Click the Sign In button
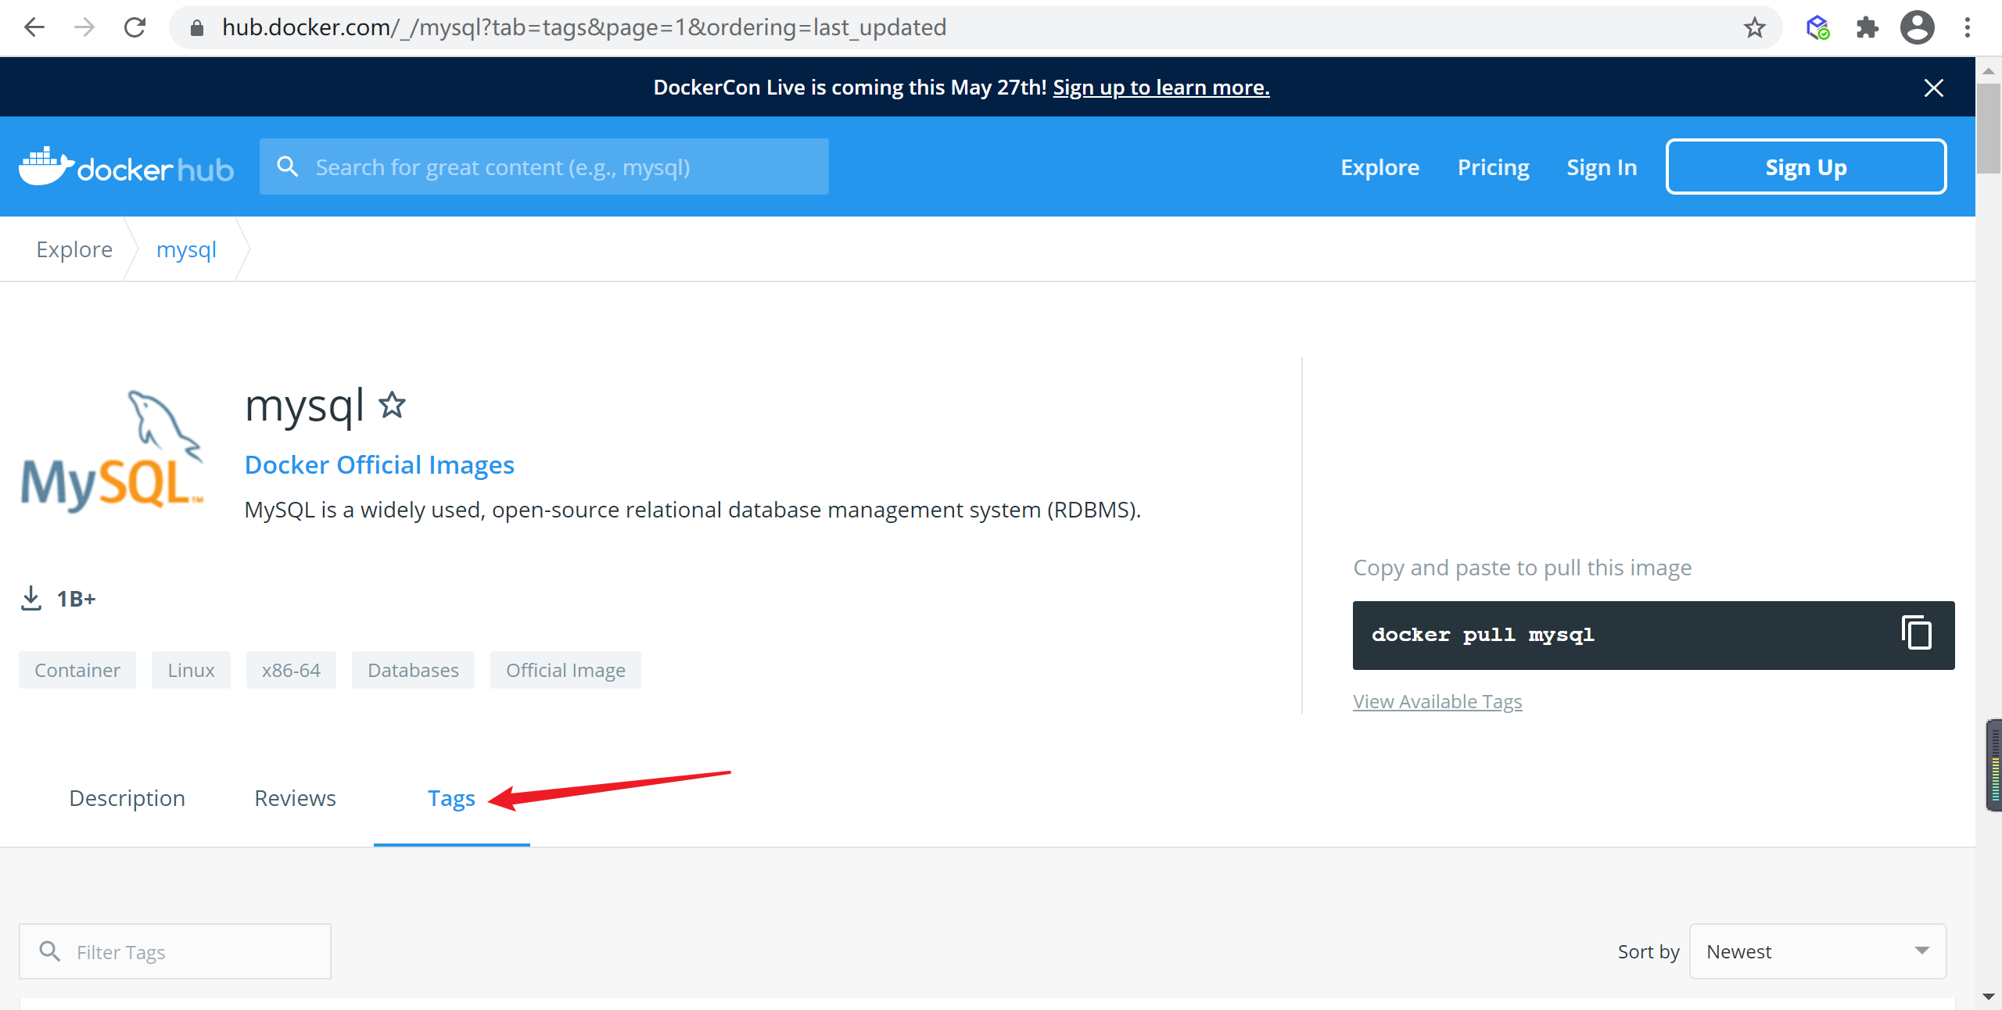The width and height of the screenshot is (2002, 1010). [1600, 167]
